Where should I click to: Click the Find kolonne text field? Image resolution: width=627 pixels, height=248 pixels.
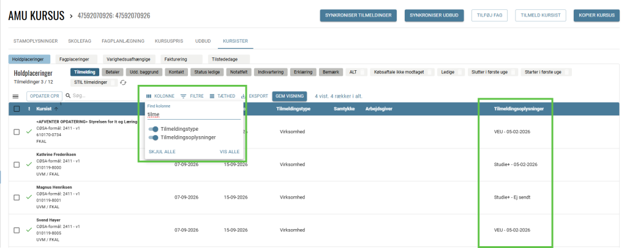pyautogui.click(x=193, y=114)
